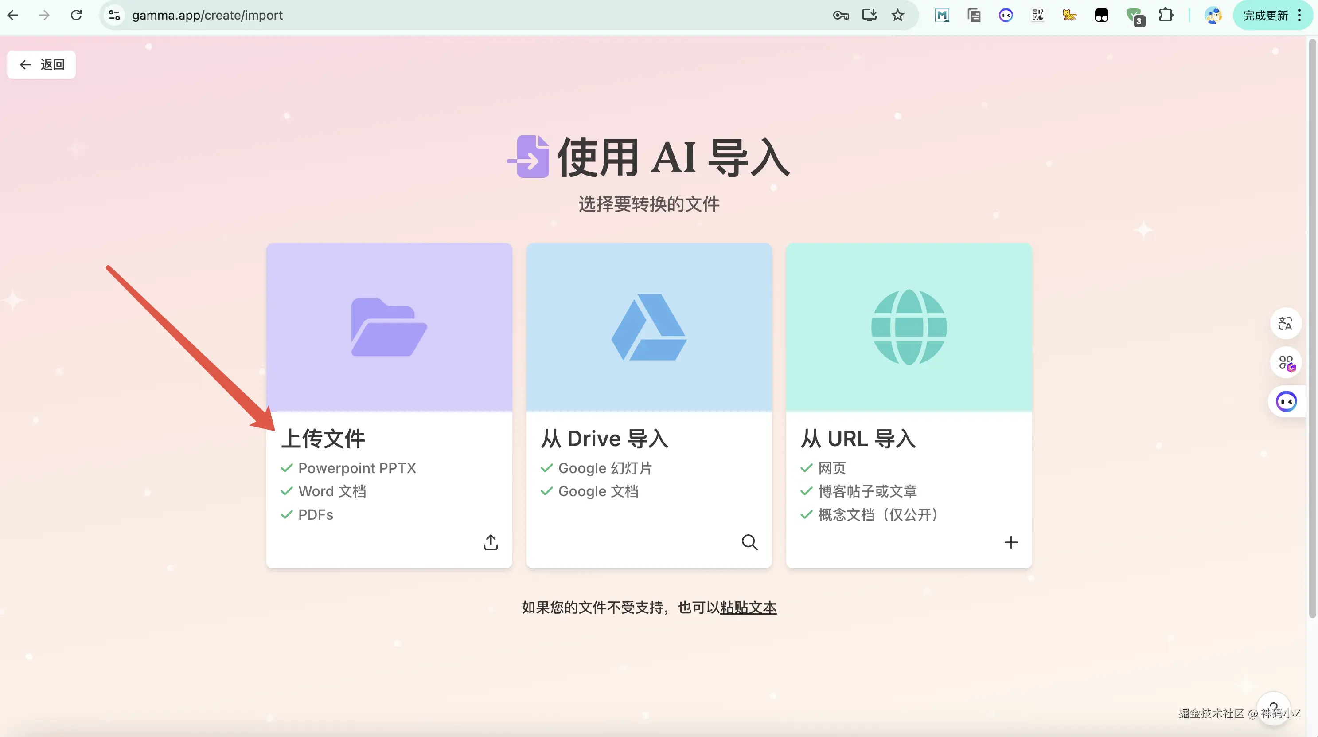Reload the page with the refresh button

pos(76,16)
